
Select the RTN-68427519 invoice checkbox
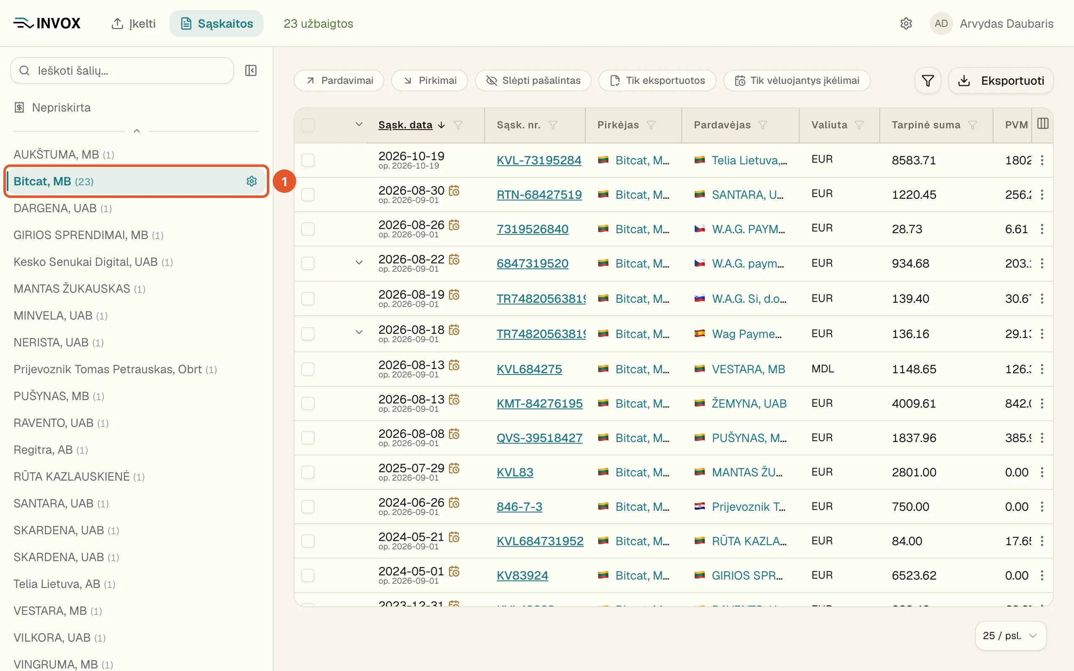point(308,194)
